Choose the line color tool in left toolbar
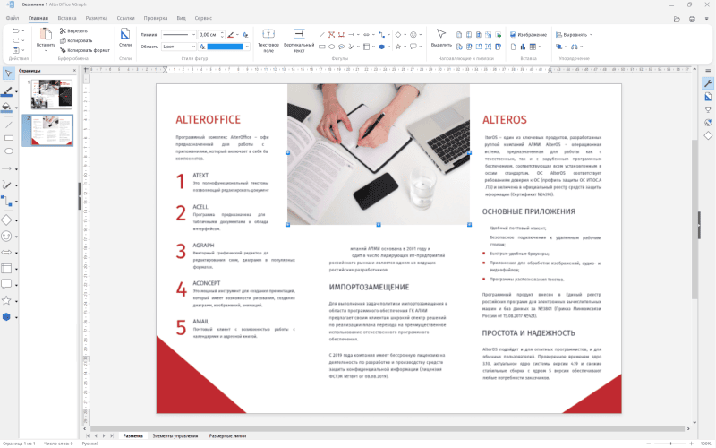Screen dimensions: 716x448 (x=6, y=91)
